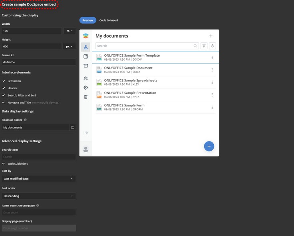Screen dimensions: 294x236
Task: Uncheck the Left menu checkbox
Action: [x=4, y=81]
